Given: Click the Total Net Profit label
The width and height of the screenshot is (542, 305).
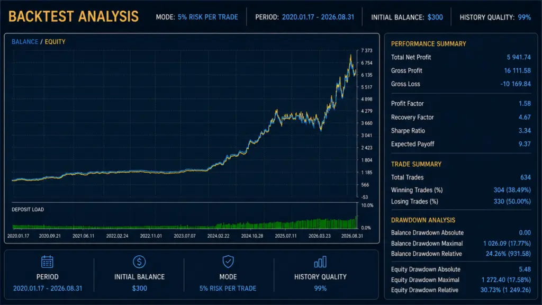Looking at the screenshot, I should [411, 57].
